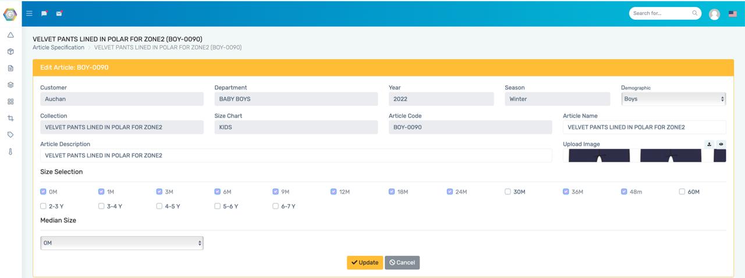Click the hamburger menu icon
This screenshot has height=278, width=745.
tap(30, 13)
